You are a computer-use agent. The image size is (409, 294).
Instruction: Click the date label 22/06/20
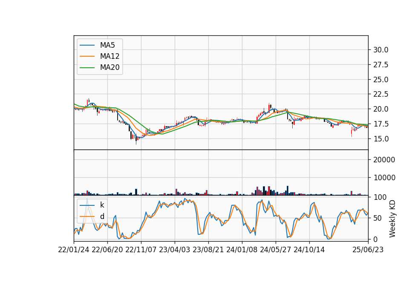(x=107, y=250)
